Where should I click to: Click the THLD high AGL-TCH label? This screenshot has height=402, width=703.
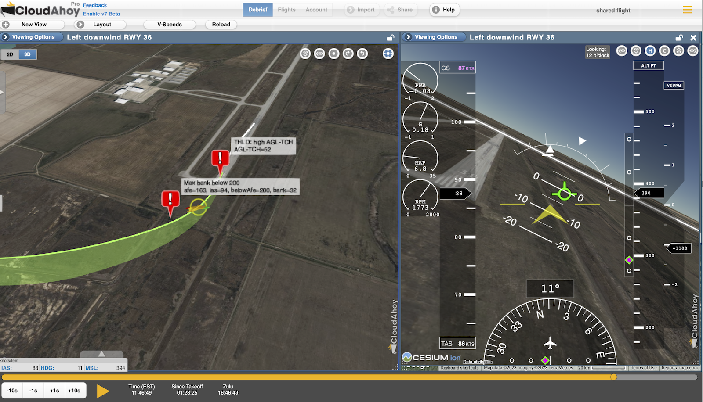(264, 146)
